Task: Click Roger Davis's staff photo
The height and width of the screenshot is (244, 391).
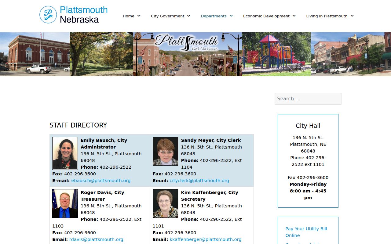Action: [x=65, y=203]
